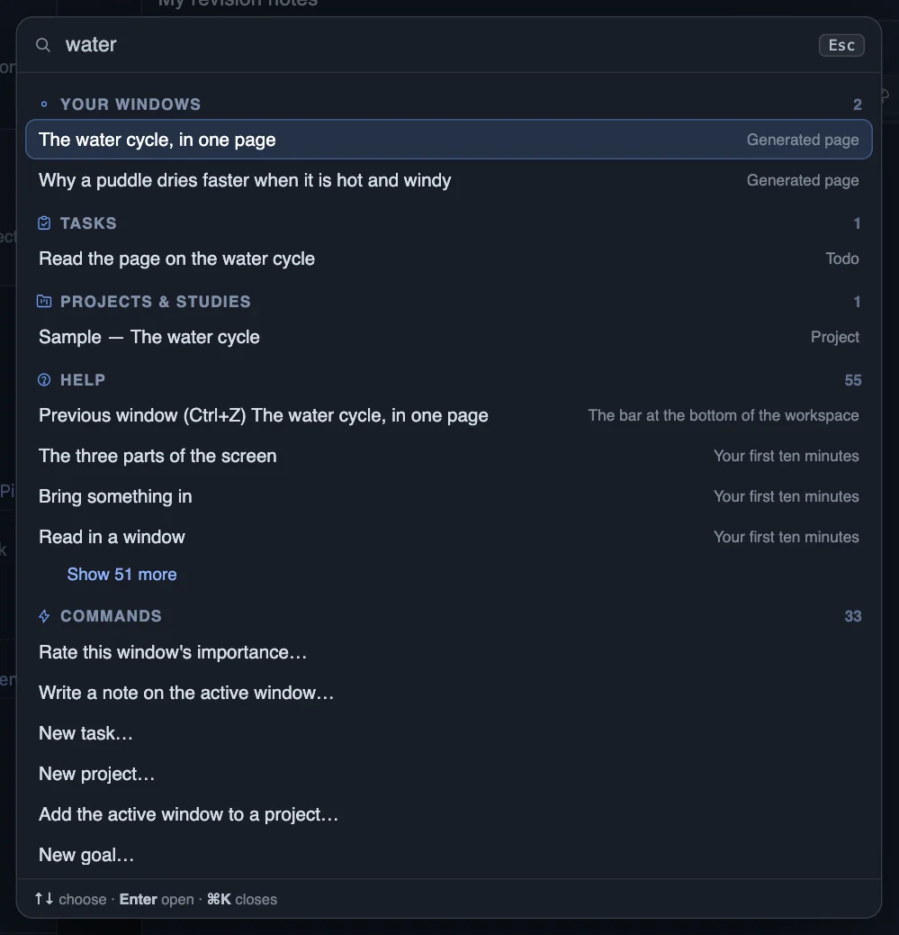Click the Projects & Studies folder icon
This screenshot has width=899, height=935.
pyautogui.click(x=44, y=301)
